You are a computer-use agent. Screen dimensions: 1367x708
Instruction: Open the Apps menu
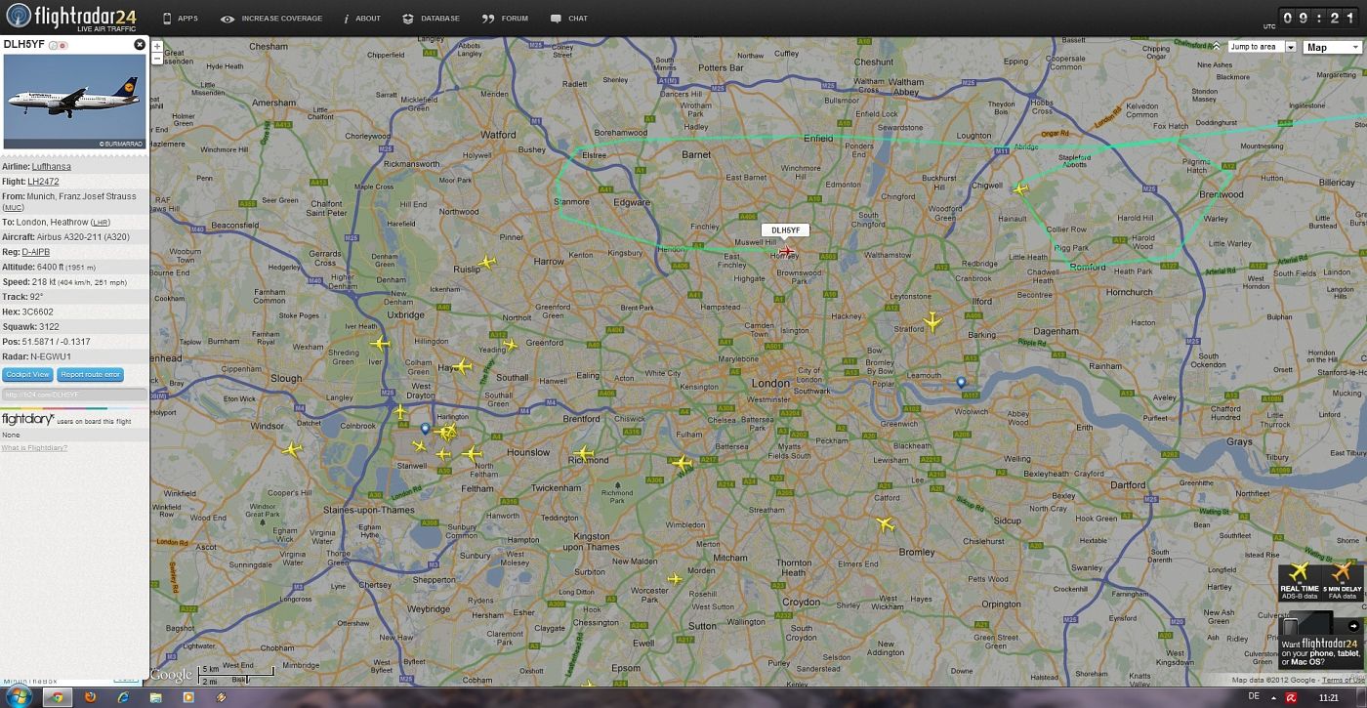point(180,19)
